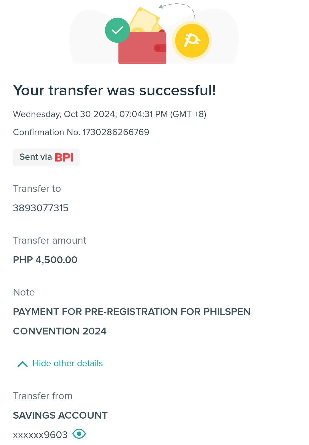The height and width of the screenshot is (445, 309).
Task: Click the red wallet illustration
Action: pyautogui.click(x=142, y=48)
